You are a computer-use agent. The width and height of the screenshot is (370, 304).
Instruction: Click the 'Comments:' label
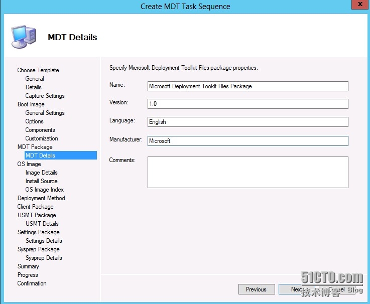(122, 160)
